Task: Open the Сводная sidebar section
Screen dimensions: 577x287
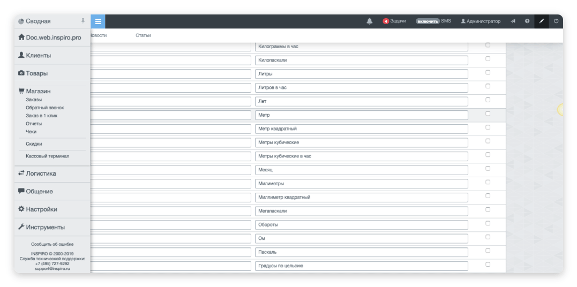Action: (x=38, y=21)
